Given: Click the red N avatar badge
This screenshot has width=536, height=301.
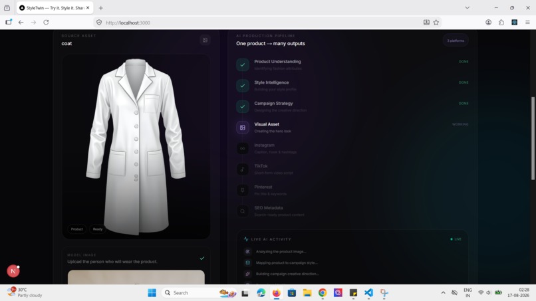Looking at the screenshot, I should (x=13, y=271).
